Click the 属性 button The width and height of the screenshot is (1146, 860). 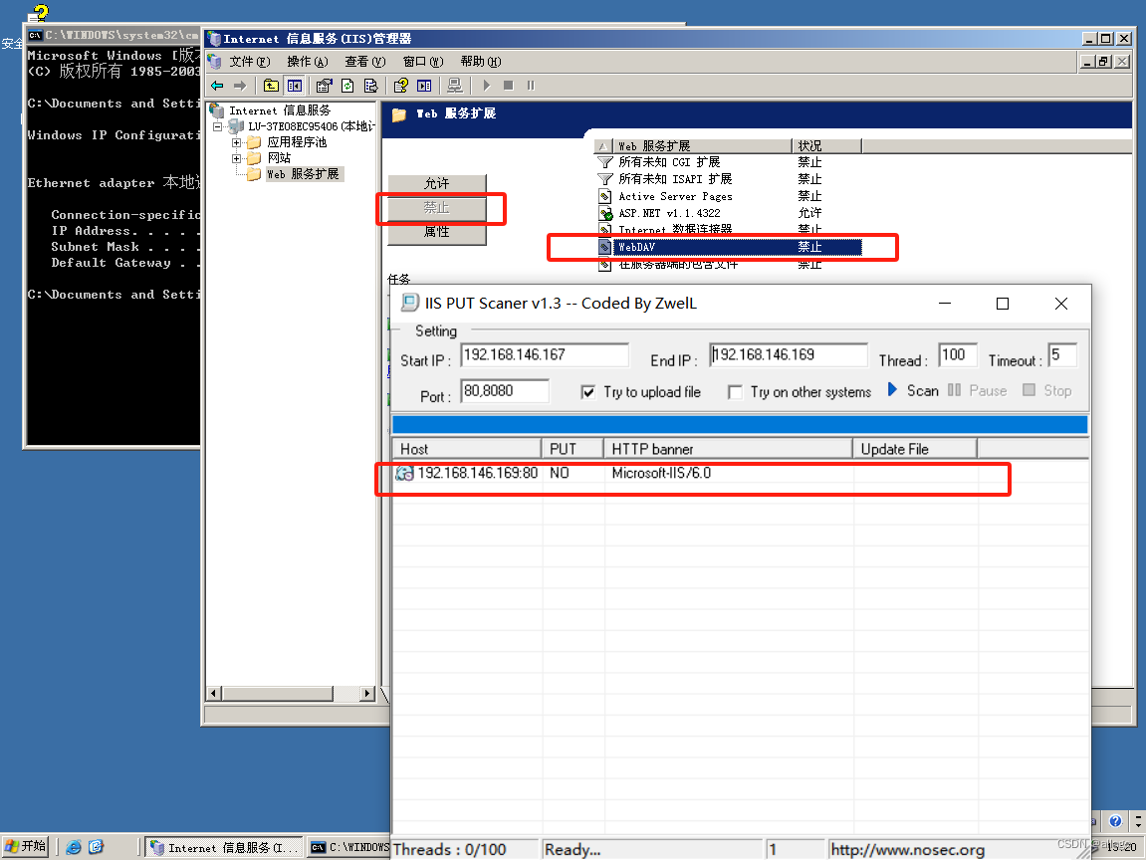(437, 232)
